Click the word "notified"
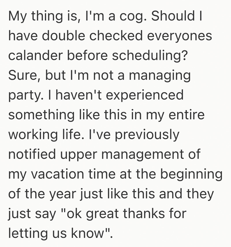Image resolution: width=231 pixels, height=247 pixels. [32, 154]
